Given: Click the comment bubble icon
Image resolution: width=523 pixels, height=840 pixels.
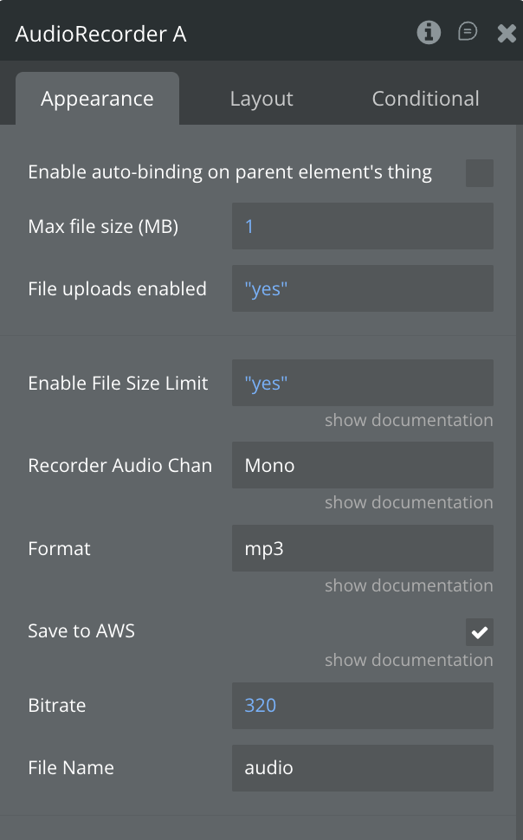Looking at the screenshot, I should 468,33.
